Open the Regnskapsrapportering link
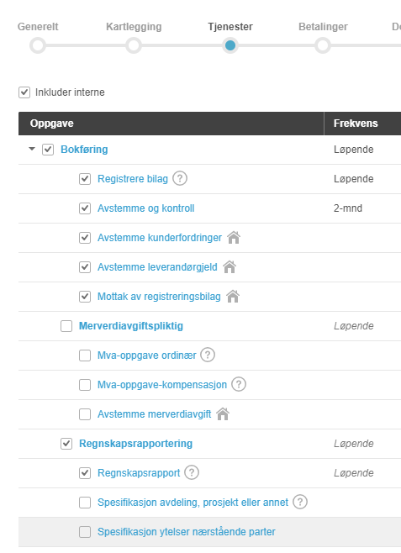401x553 pixels. pos(136,443)
